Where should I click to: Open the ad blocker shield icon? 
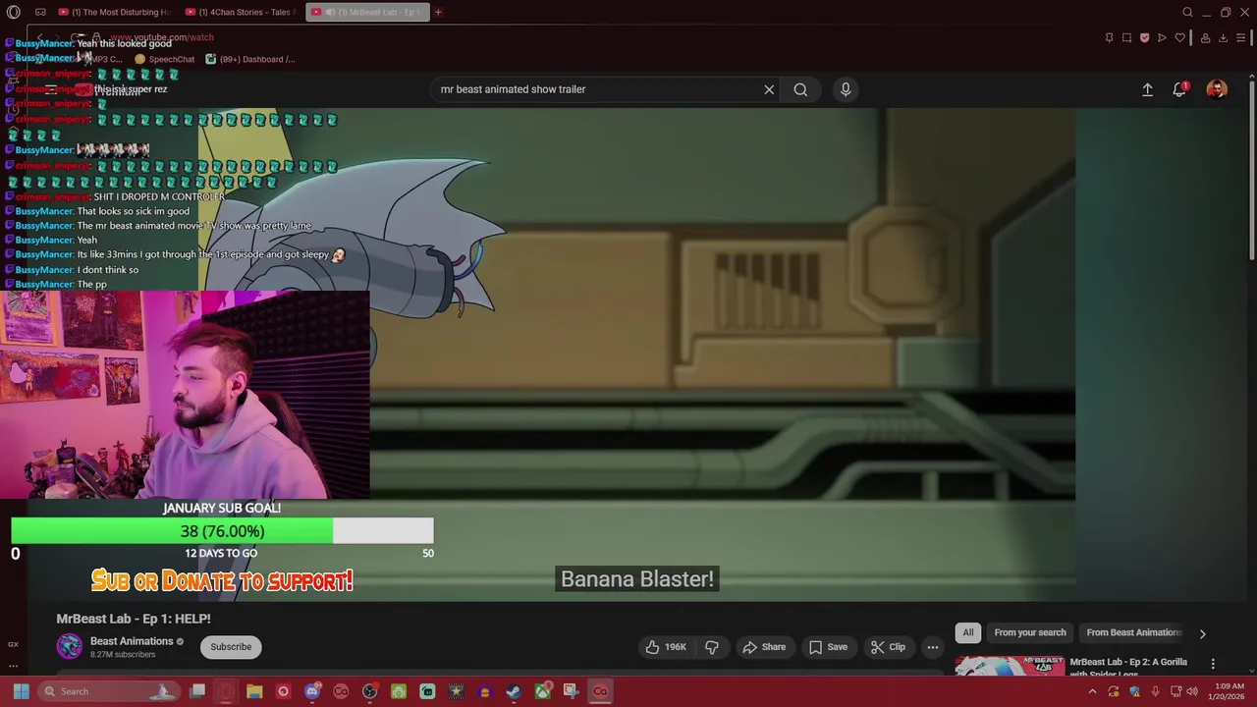point(1144,37)
